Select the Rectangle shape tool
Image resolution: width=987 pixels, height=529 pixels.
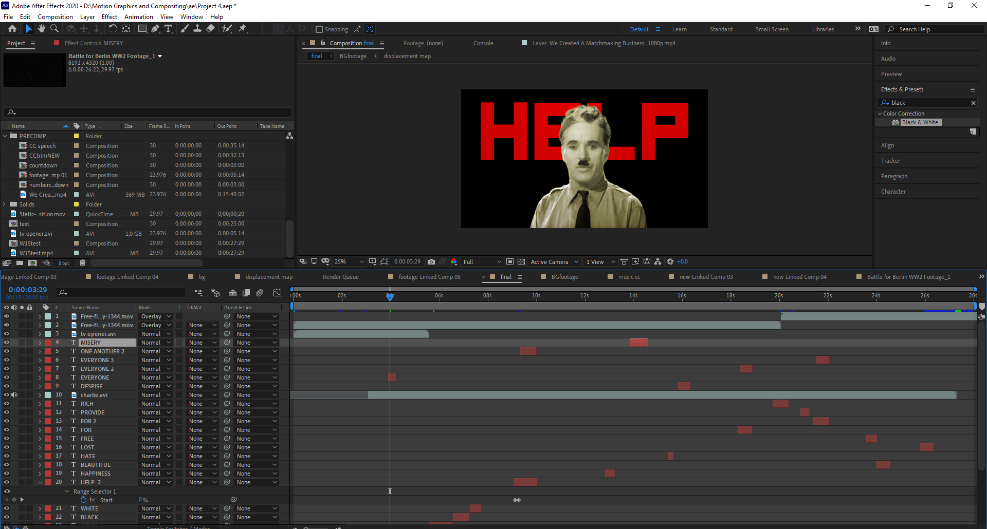[142, 29]
